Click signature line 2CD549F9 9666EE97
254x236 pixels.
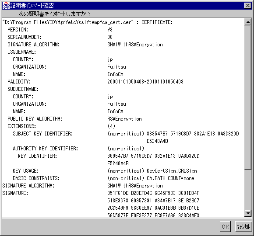tap(153, 208)
